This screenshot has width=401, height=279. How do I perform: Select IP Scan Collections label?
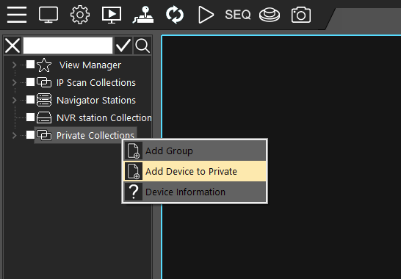click(x=96, y=83)
